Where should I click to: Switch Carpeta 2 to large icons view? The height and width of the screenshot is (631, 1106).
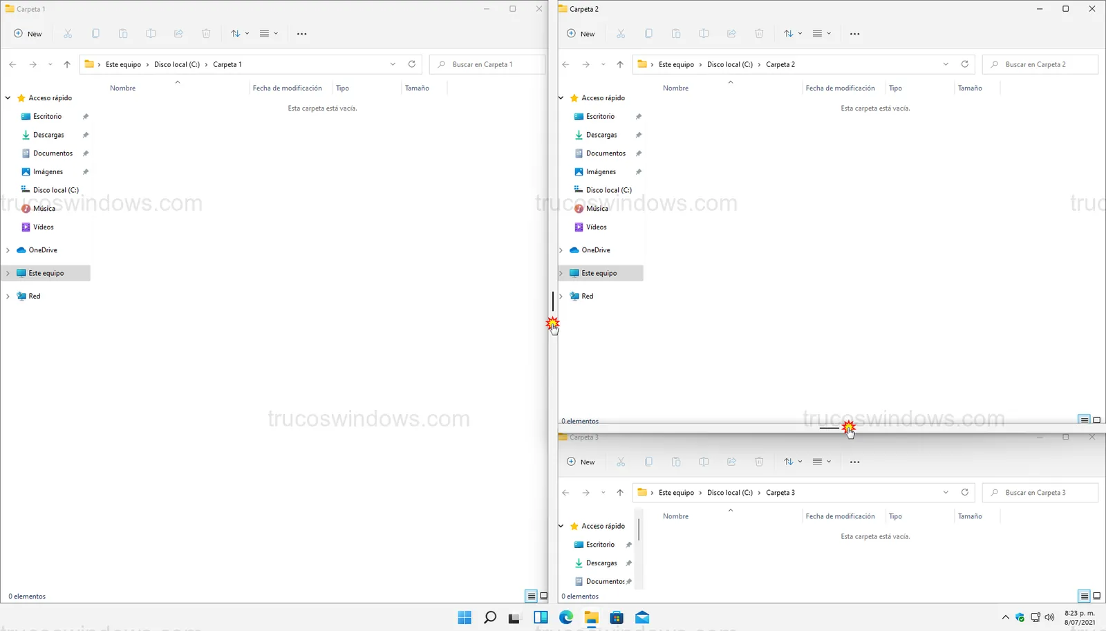(1096, 420)
